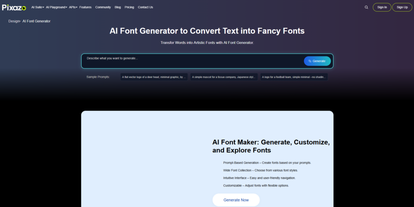Click the Pixazo logo
This screenshot has height=207, width=414.
tap(14, 7)
